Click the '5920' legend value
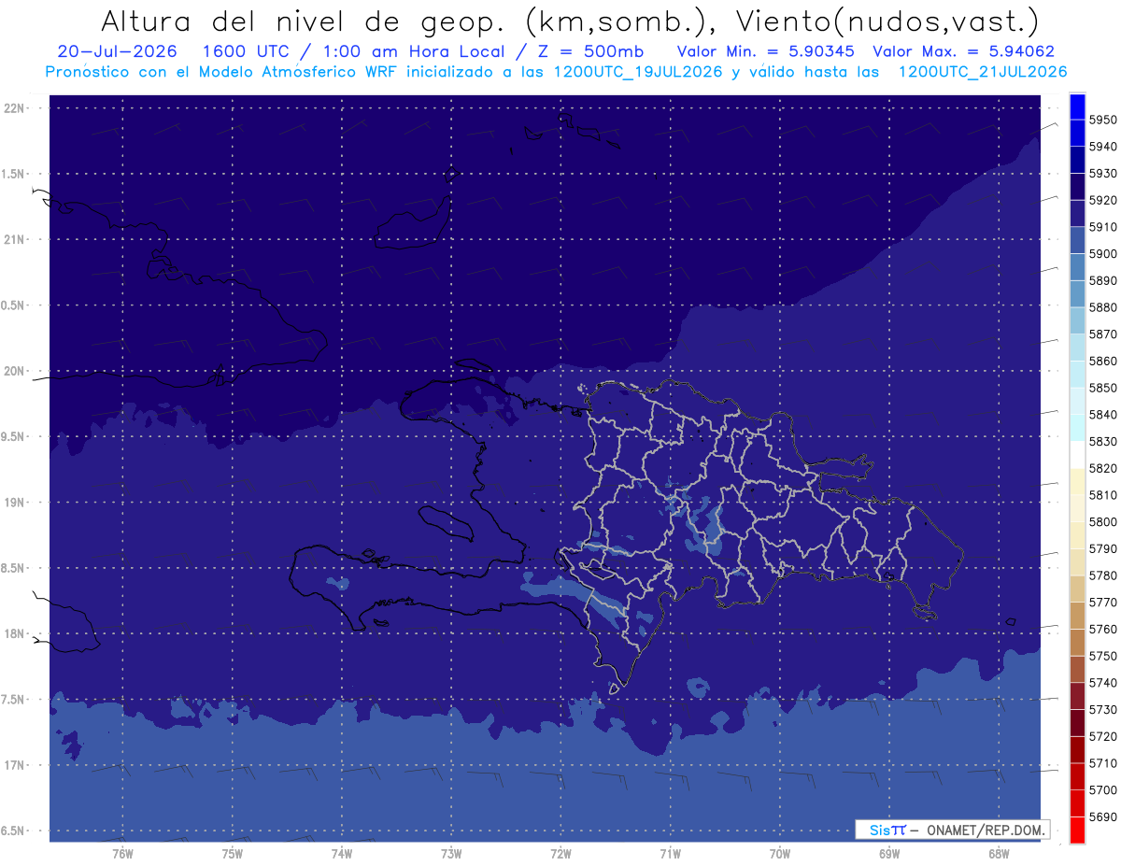This screenshot has width=1121, height=866. coord(1102,200)
